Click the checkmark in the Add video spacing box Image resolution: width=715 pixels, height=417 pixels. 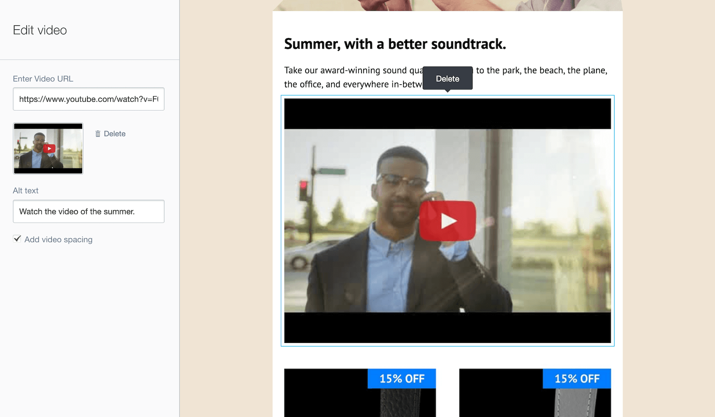17,239
